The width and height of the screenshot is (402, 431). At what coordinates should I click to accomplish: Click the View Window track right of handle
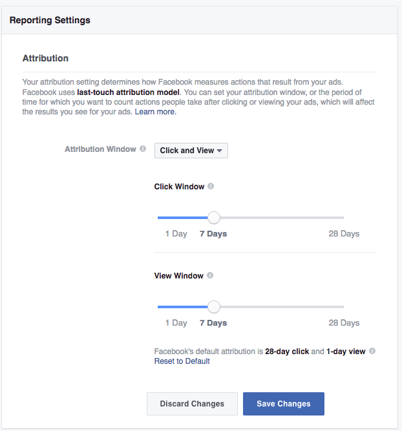[282, 307]
